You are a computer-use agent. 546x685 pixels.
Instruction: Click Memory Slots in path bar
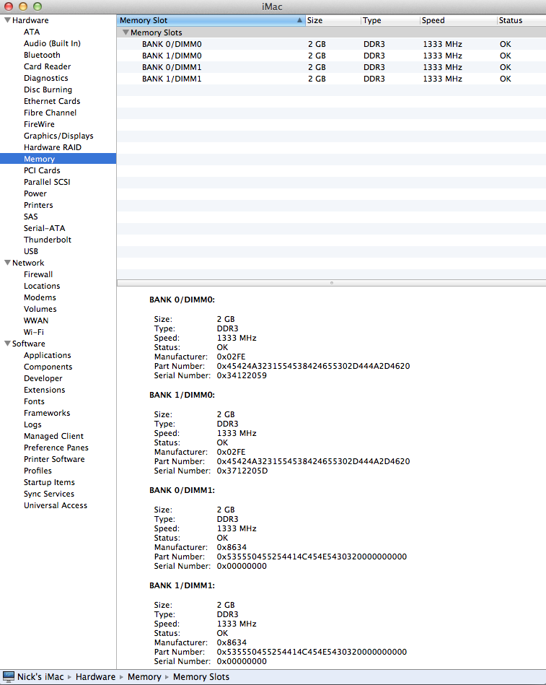click(x=201, y=677)
